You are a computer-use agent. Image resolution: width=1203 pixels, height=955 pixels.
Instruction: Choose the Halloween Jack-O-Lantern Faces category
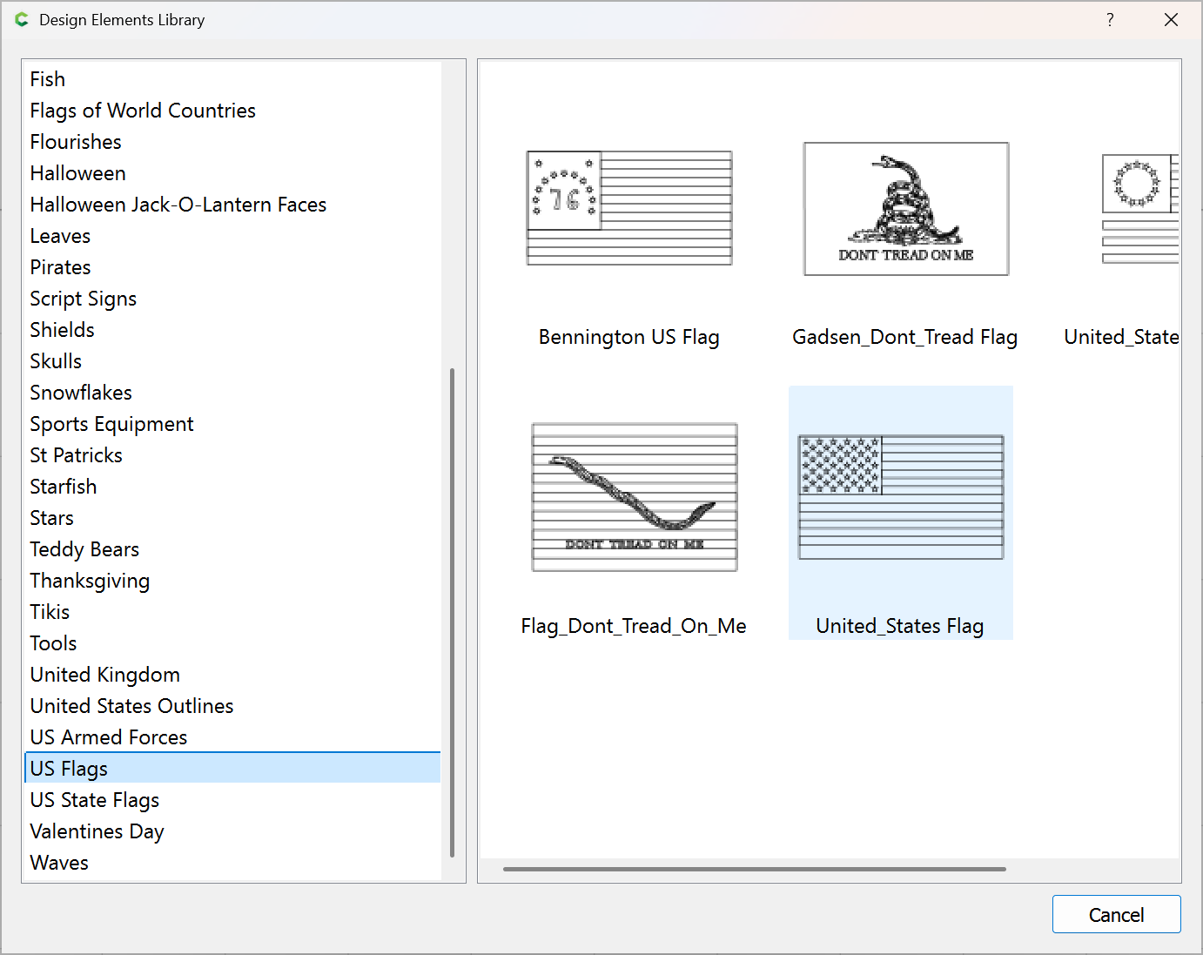(x=178, y=205)
